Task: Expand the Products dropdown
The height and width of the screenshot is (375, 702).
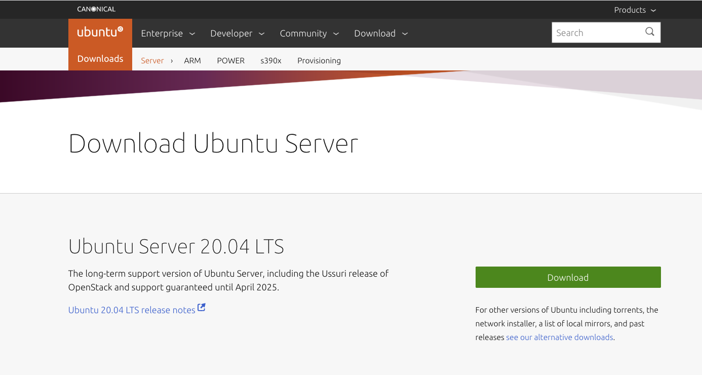Action: pyautogui.click(x=635, y=10)
